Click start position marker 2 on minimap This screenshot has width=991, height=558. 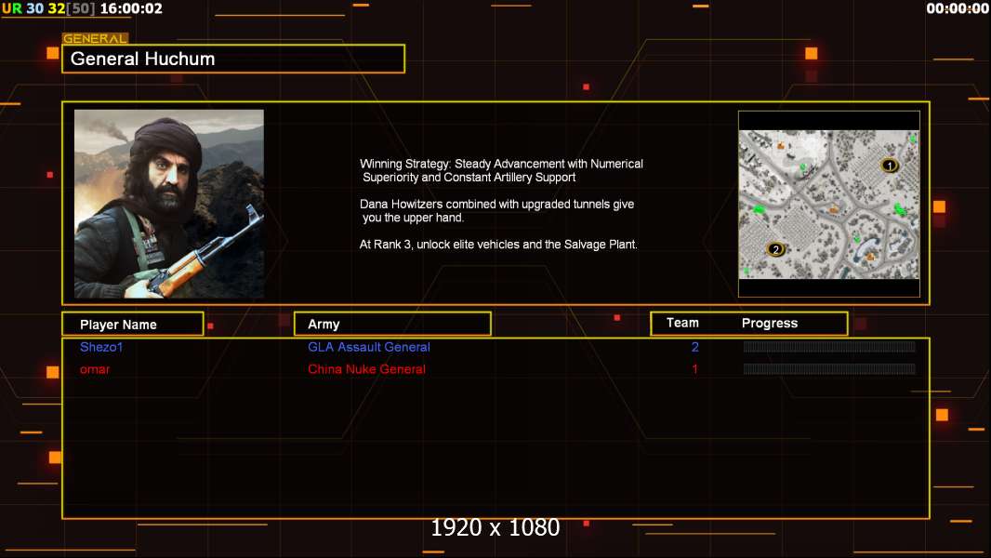775,249
